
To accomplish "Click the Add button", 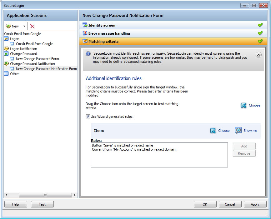I will (x=244, y=146).
